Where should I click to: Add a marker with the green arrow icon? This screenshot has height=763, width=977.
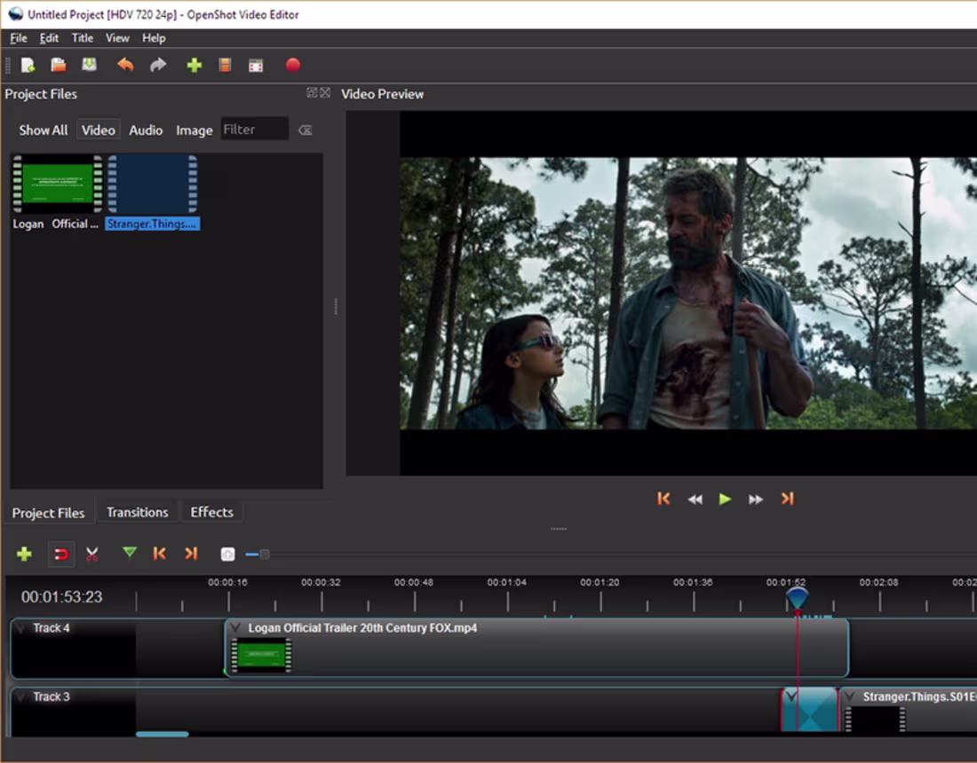pyautogui.click(x=129, y=554)
